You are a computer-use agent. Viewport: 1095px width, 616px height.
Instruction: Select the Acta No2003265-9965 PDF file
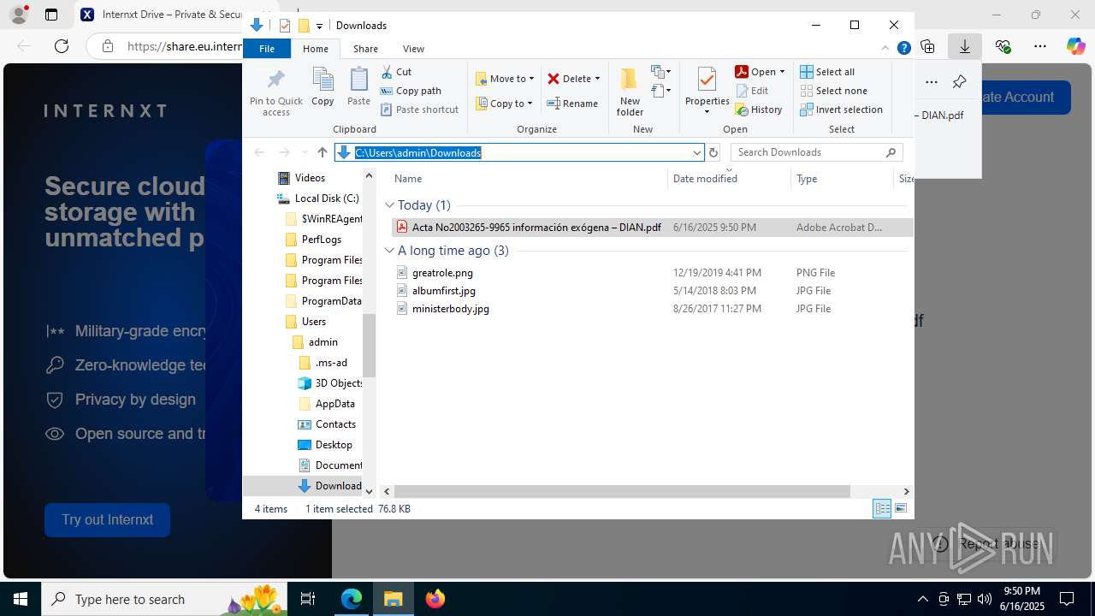pos(536,228)
